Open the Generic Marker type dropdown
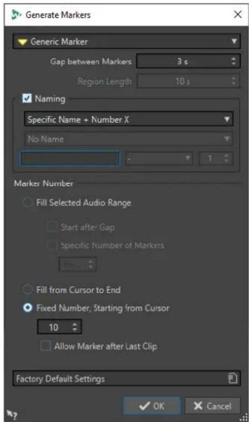Viewport: 249px width, 422px height. 126,41
